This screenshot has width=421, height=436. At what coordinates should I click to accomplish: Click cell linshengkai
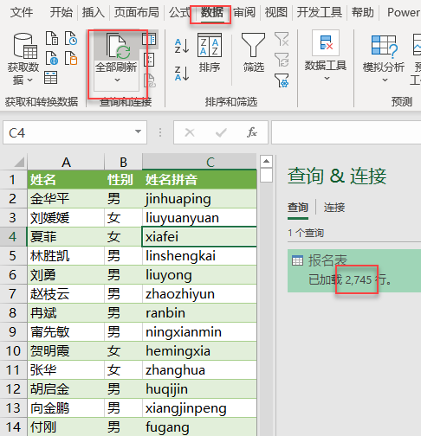point(199,256)
